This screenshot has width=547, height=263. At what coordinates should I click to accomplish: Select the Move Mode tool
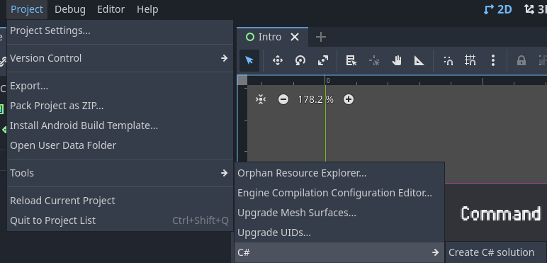pos(278,60)
